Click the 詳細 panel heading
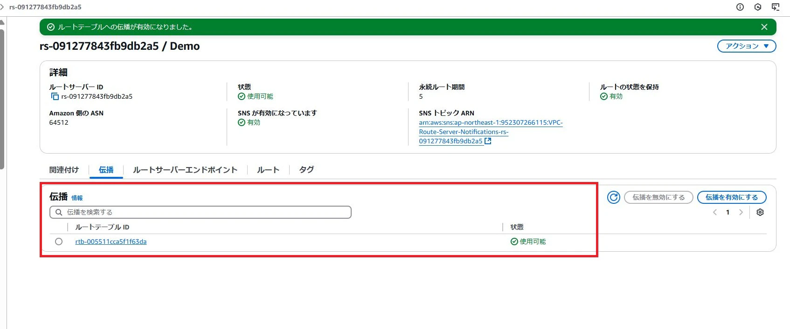The height and width of the screenshot is (329, 790). (58, 72)
